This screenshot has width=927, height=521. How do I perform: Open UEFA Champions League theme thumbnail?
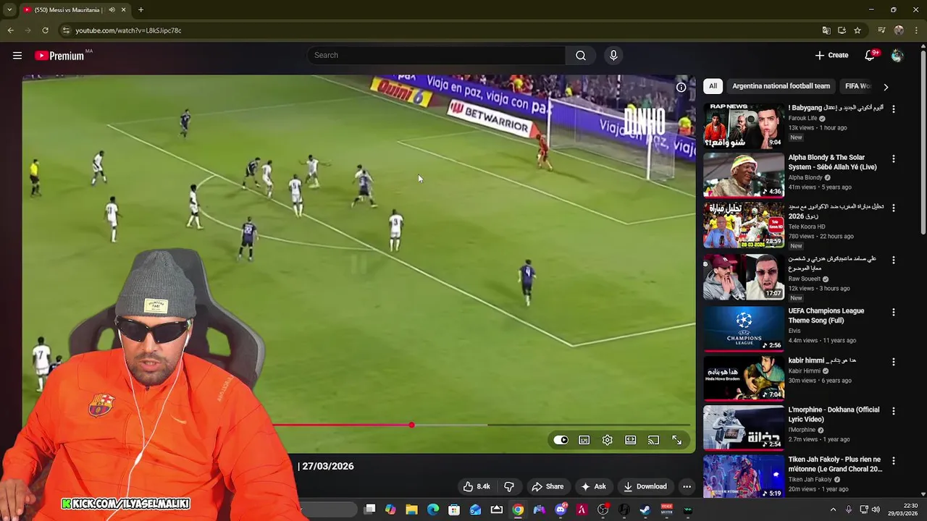(x=743, y=329)
